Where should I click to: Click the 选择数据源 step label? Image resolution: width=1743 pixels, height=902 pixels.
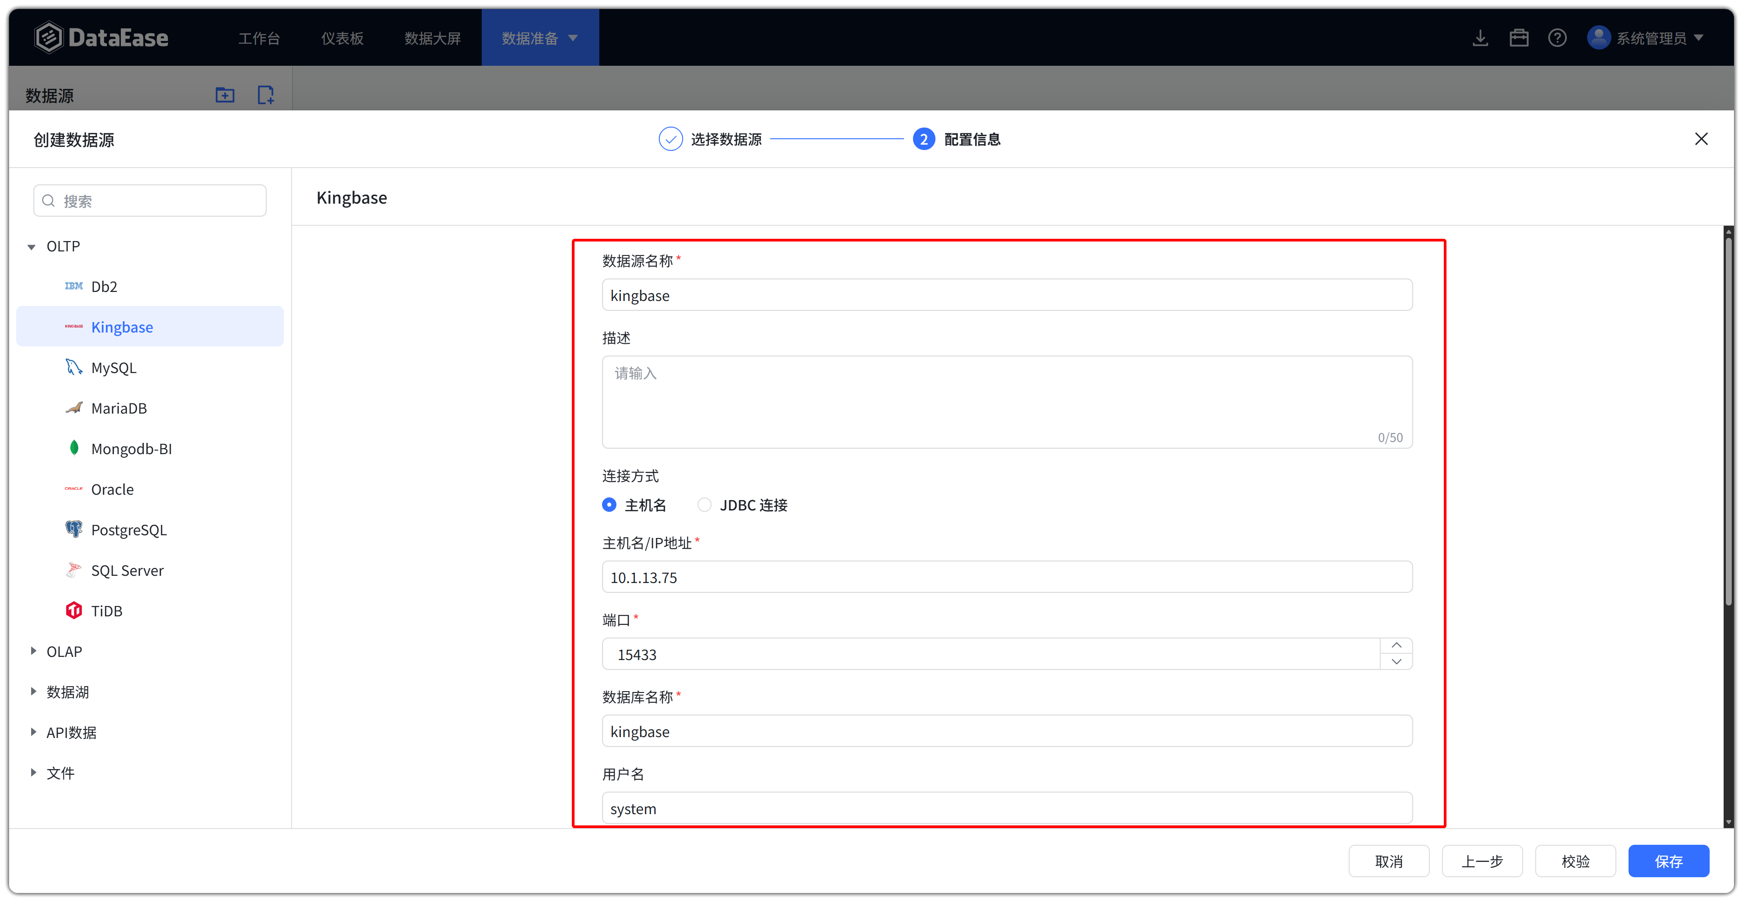[x=726, y=139]
